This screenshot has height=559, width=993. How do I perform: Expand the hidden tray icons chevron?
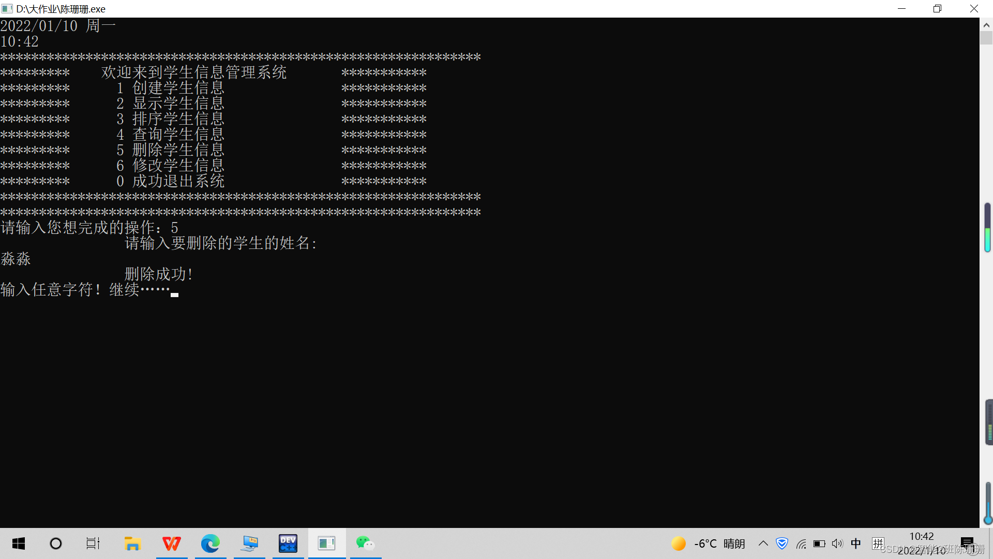[x=763, y=543]
